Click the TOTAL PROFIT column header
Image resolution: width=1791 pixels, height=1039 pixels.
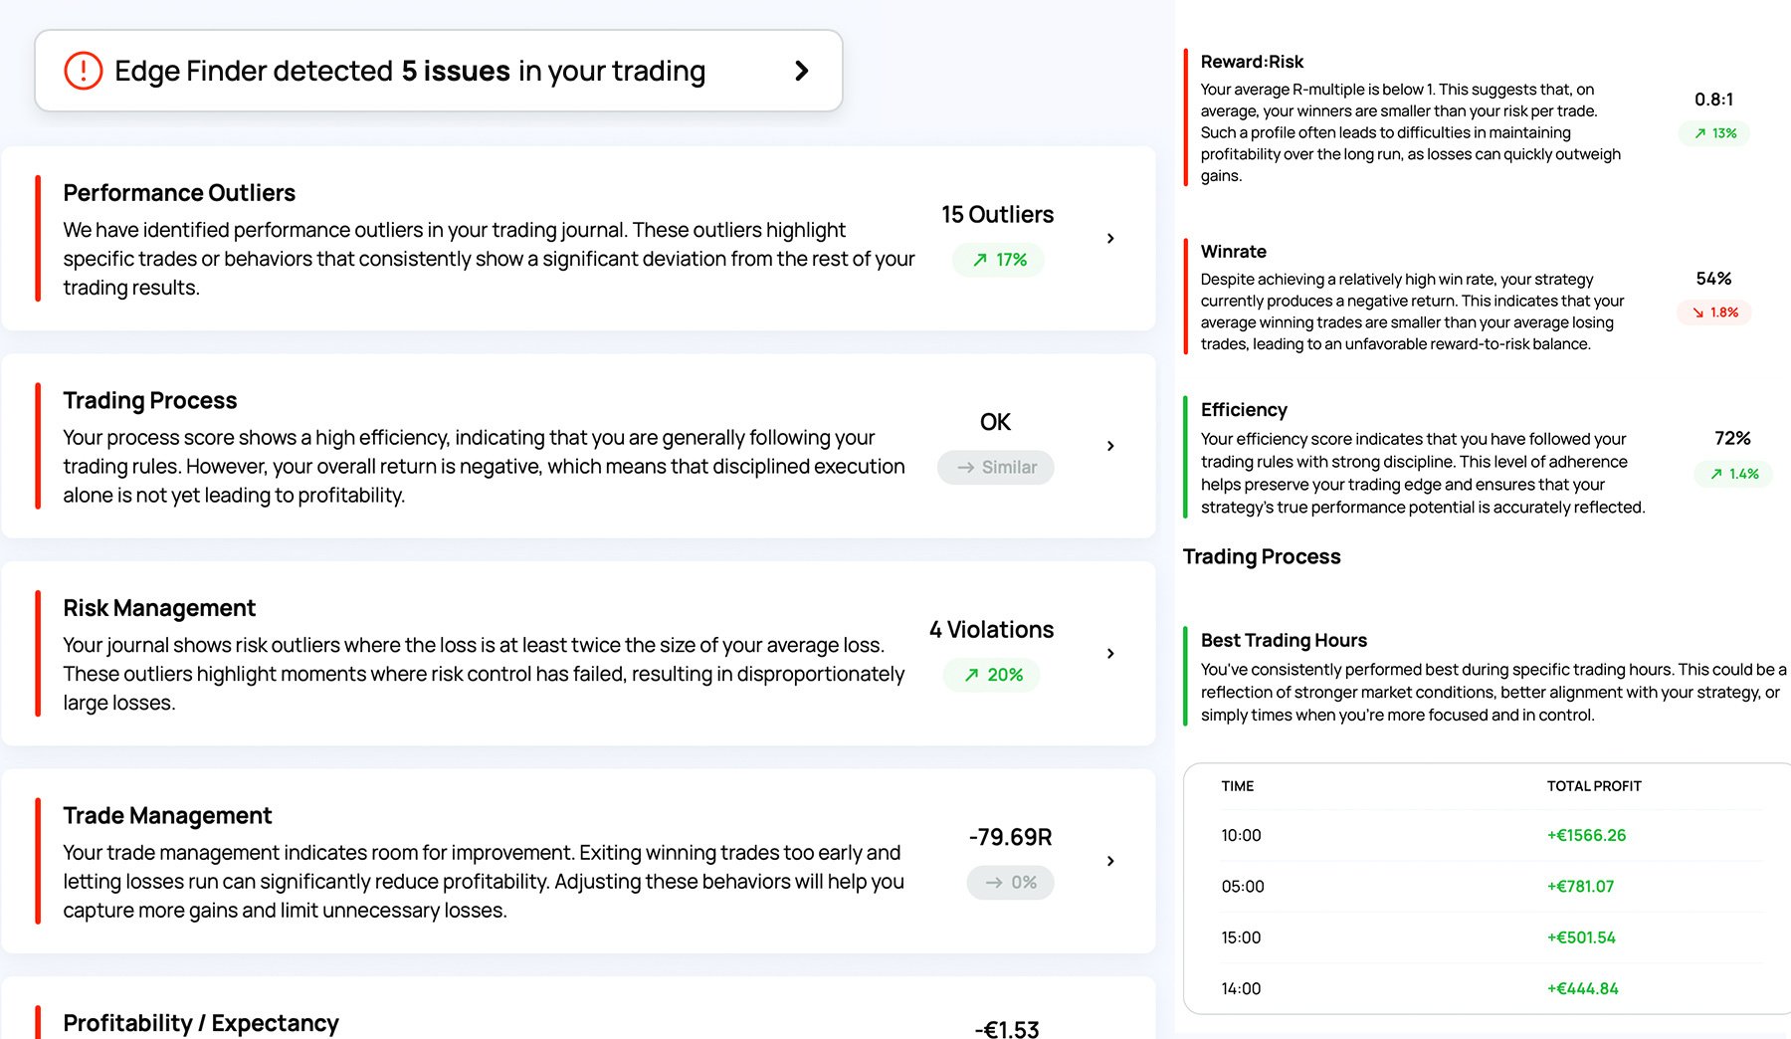pyautogui.click(x=1593, y=786)
